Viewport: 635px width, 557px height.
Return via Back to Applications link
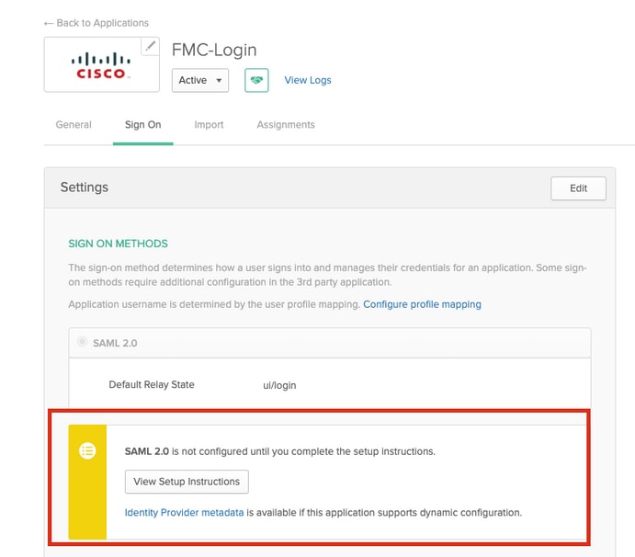[96, 23]
